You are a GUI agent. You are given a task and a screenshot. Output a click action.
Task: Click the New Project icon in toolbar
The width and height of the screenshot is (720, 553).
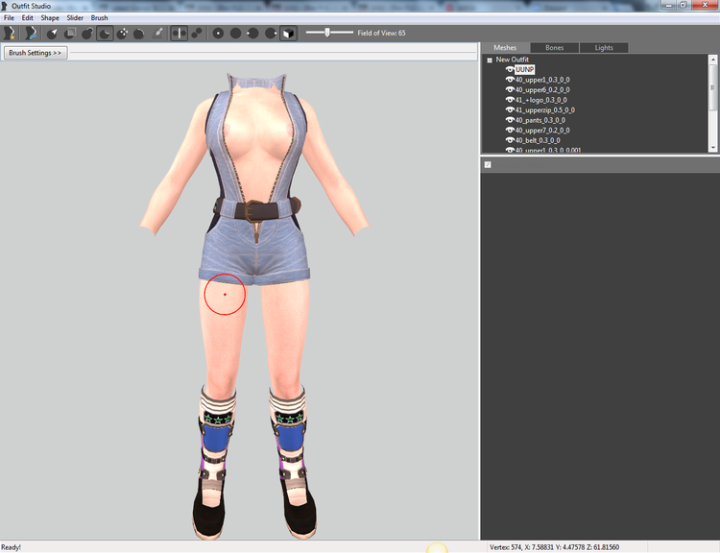pos(10,33)
